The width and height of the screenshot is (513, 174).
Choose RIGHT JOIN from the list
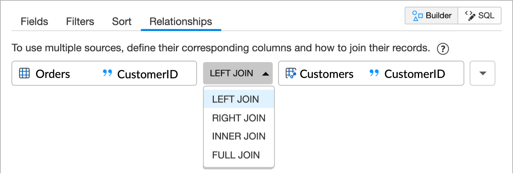pyautogui.click(x=239, y=118)
